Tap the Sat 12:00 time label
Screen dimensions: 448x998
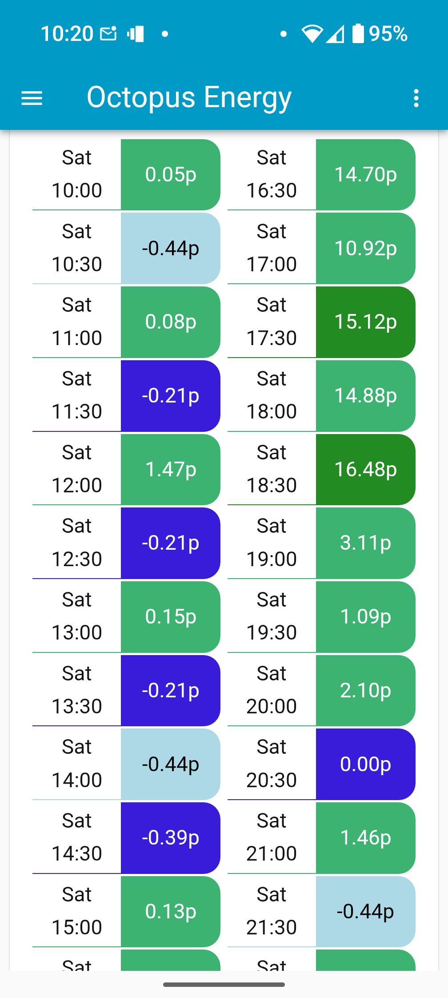click(x=77, y=469)
